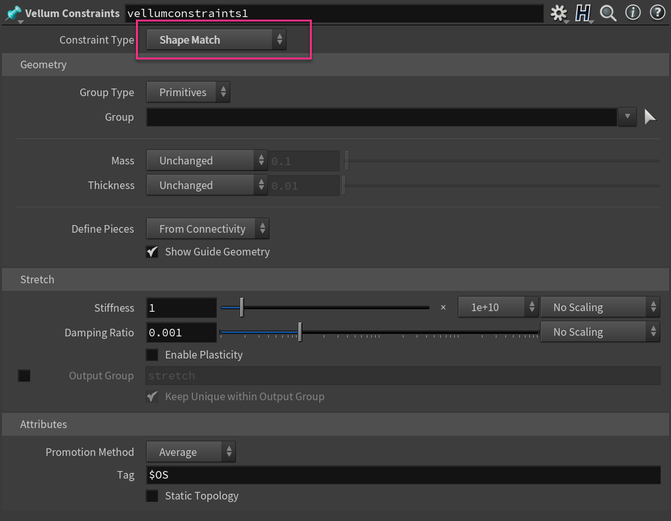This screenshot has width=671, height=521.
Task: Click the node name field vellumconstraints1
Action: click(x=334, y=13)
